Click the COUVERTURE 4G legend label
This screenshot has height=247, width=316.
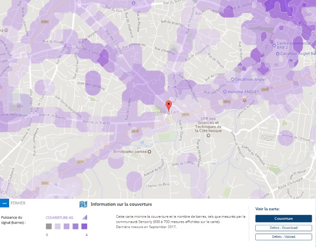coord(59,217)
